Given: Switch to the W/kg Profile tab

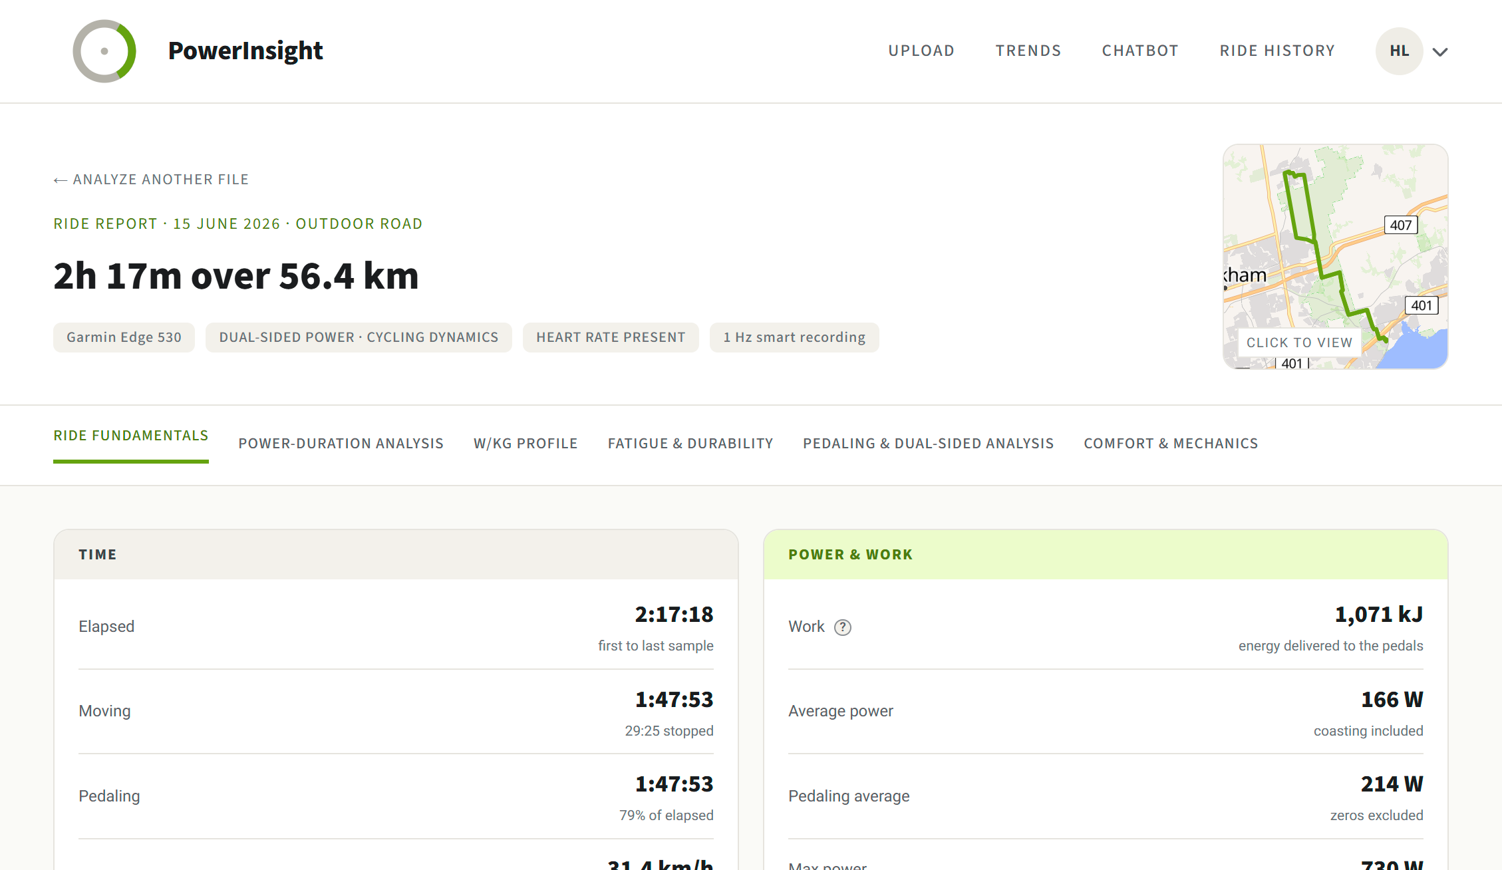Looking at the screenshot, I should [x=526, y=444].
